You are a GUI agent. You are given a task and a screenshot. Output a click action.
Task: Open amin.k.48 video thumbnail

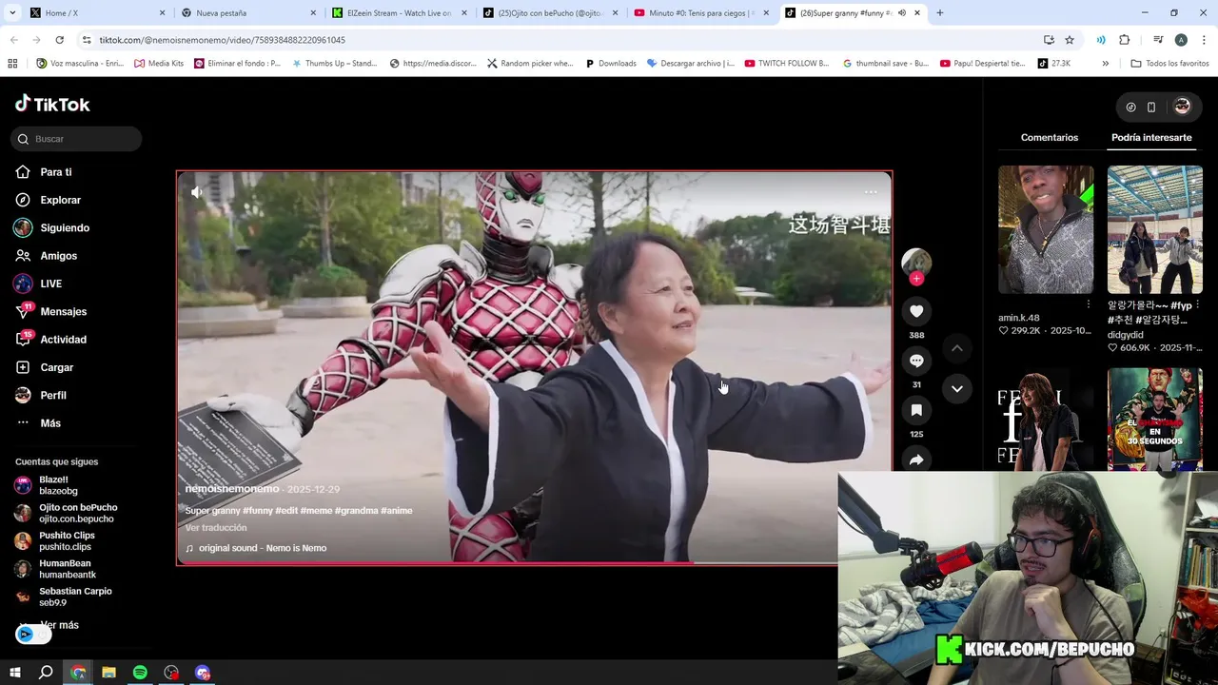click(1046, 229)
